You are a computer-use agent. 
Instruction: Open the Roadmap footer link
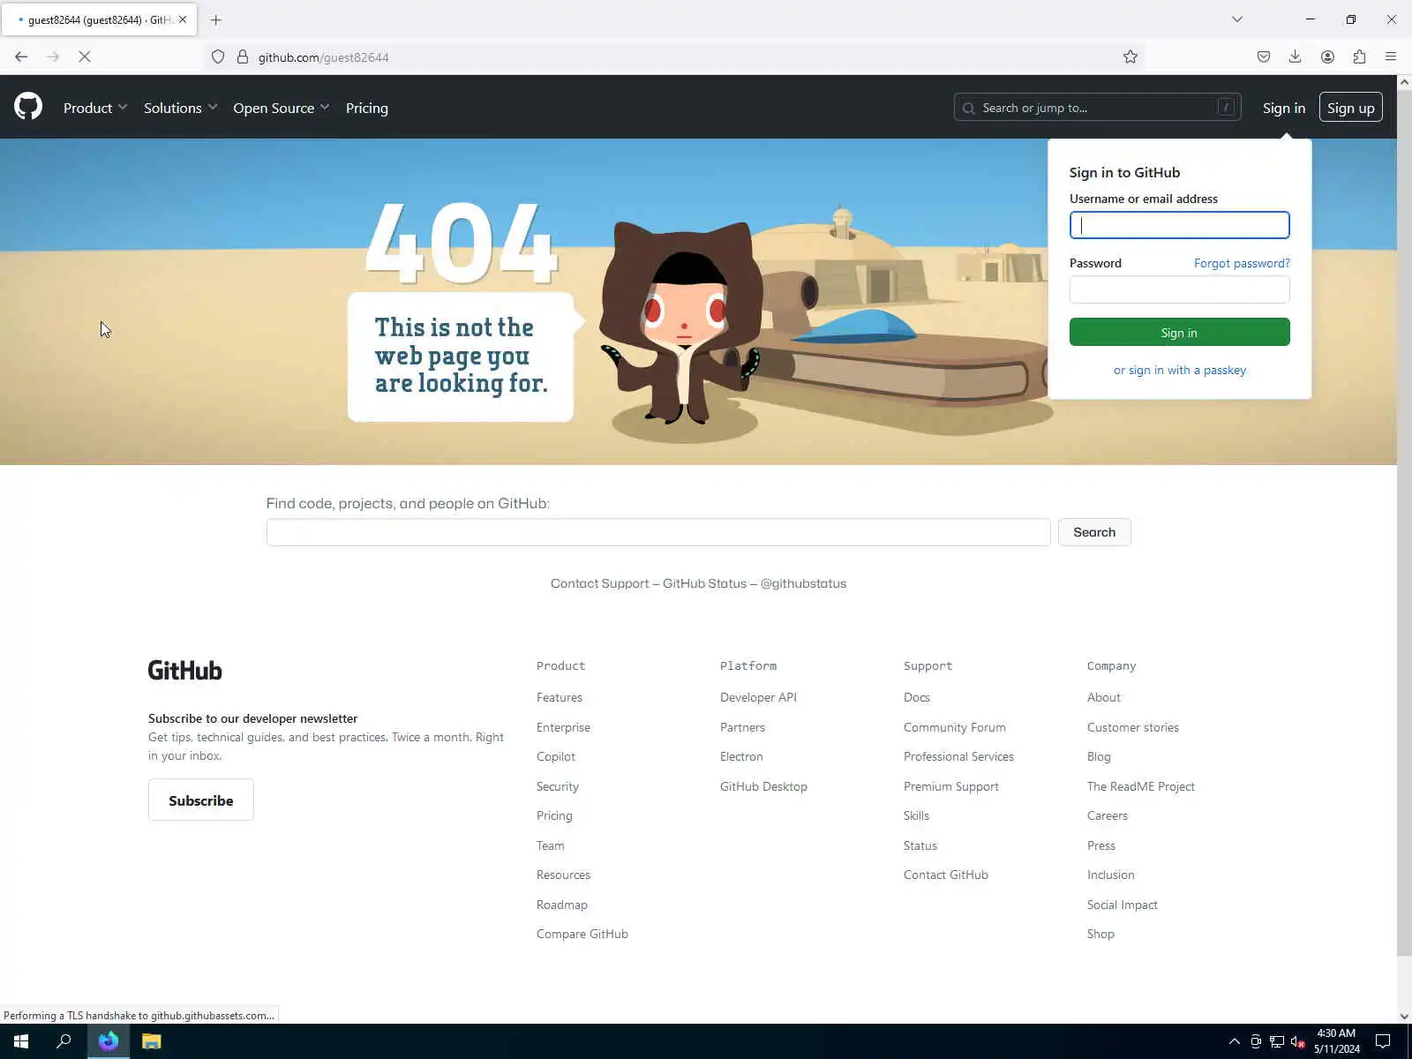tap(562, 905)
